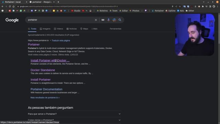Submit search with the magnifying glass icon

(x=120, y=20)
